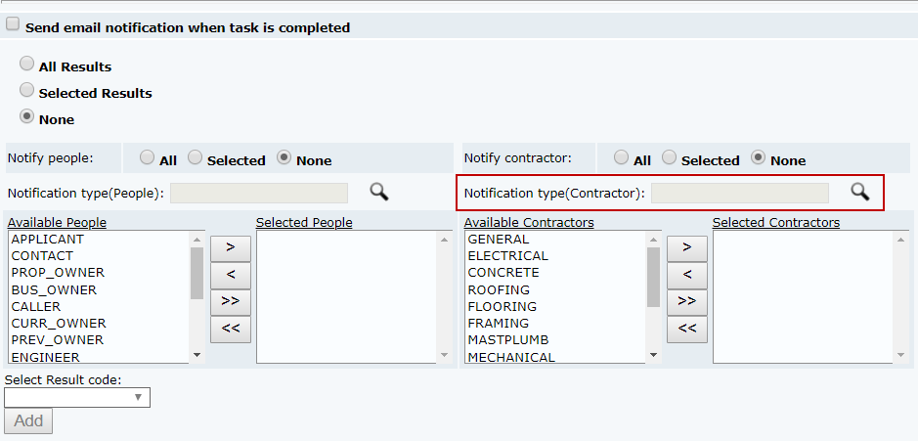Move selected person to Selected People
The height and width of the screenshot is (441, 918).
coord(231,246)
